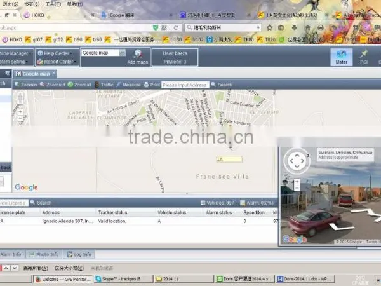Viewport: 381px width, 286px height.
Task: Open the tr90 bookmark
Action: tap(74, 39)
